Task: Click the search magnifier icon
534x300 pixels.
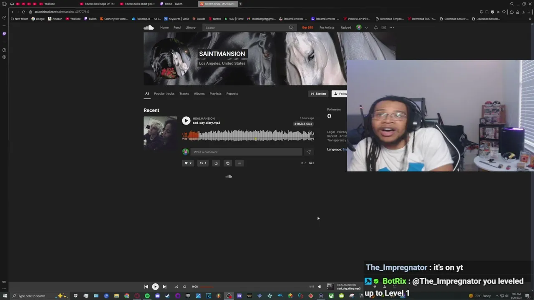Action: (291, 27)
